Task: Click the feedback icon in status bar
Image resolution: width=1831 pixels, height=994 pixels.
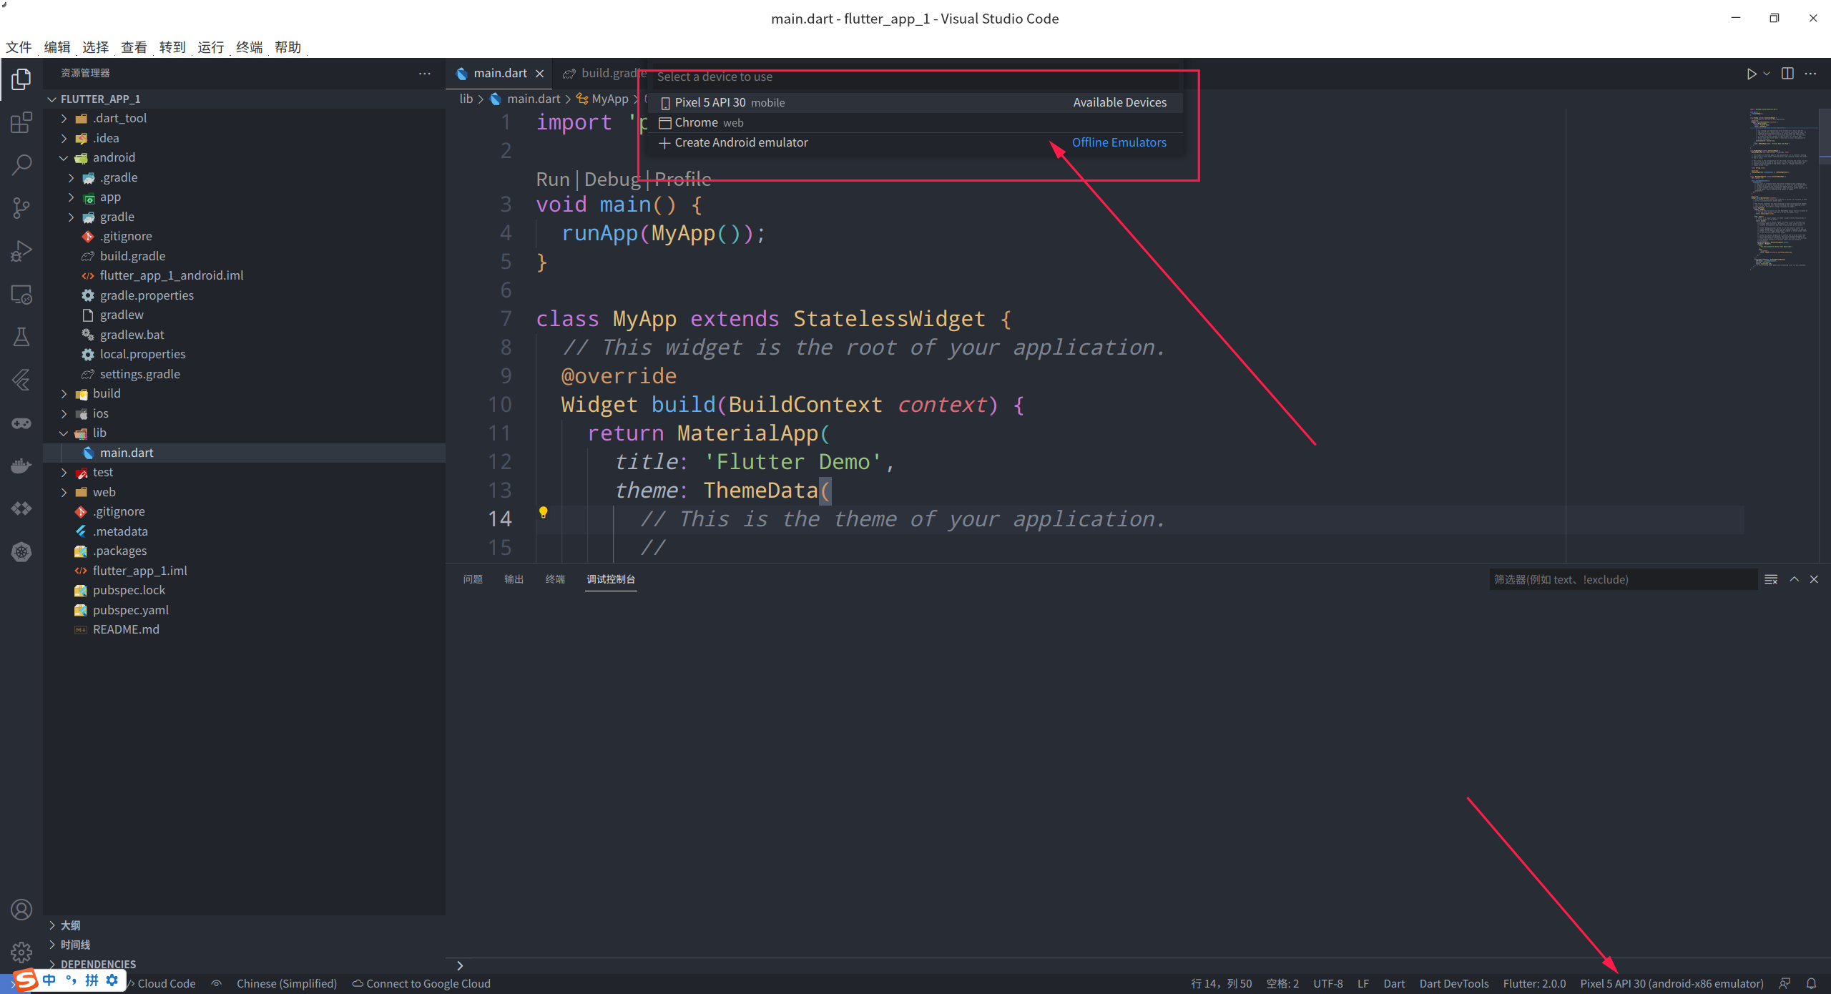Action: point(1785,983)
